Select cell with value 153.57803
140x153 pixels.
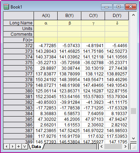[x=93, y=97]
